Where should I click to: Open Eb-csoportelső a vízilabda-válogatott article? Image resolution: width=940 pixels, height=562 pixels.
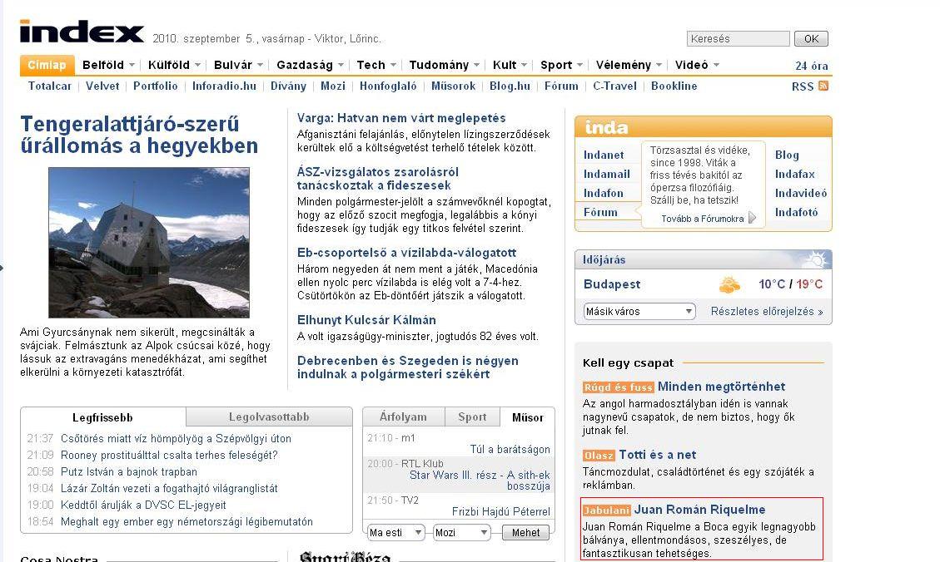(x=406, y=253)
